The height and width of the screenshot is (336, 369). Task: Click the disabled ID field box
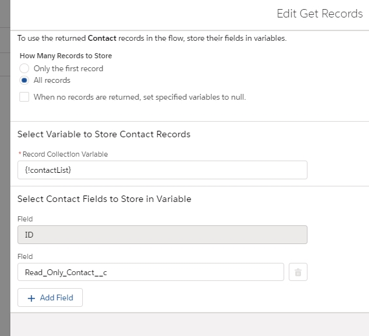pos(162,234)
